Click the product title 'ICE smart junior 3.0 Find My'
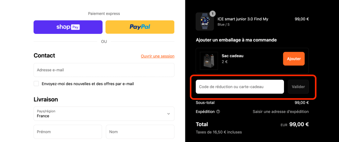This screenshot has width=339, height=142. (x=243, y=19)
